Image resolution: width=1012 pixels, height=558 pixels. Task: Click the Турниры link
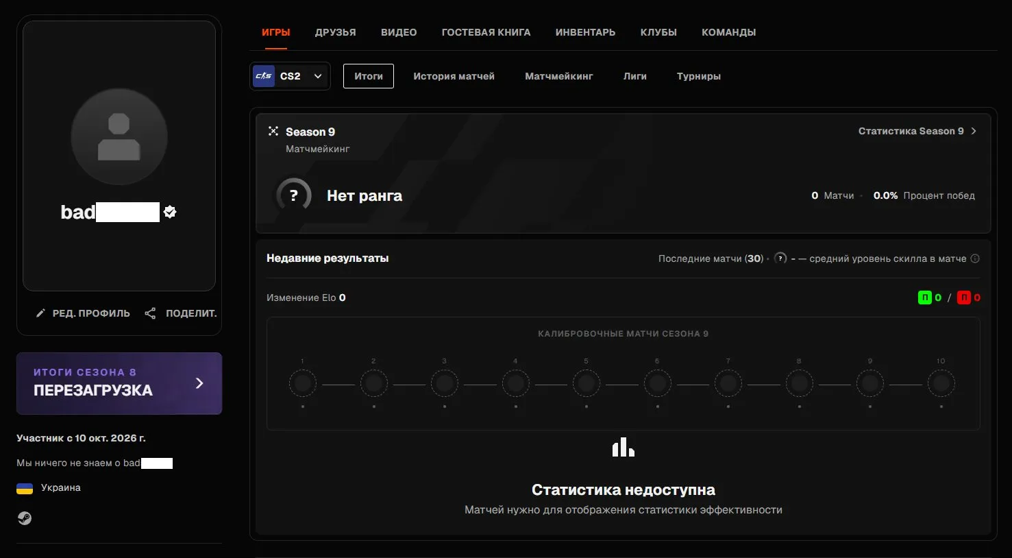(699, 76)
